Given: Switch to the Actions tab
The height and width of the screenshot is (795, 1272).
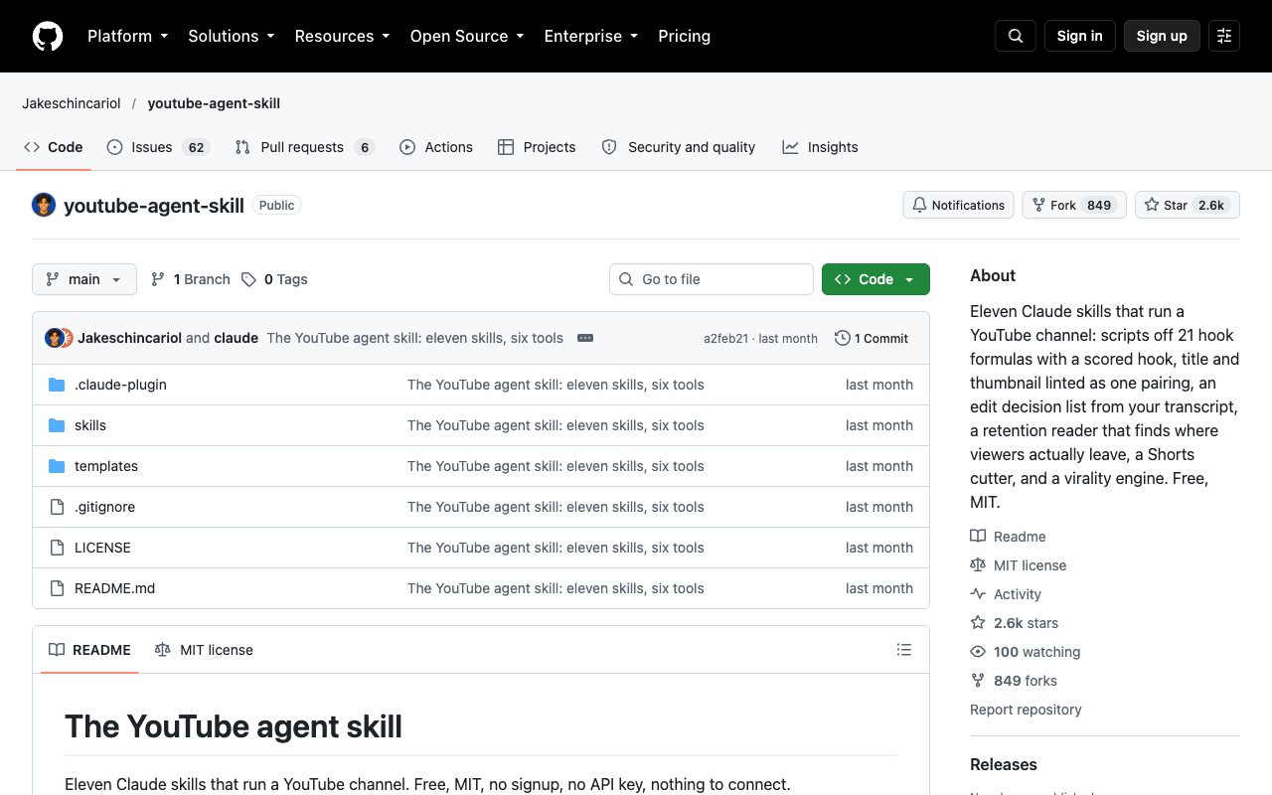Looking at the screenshot, I should [436, 147].
